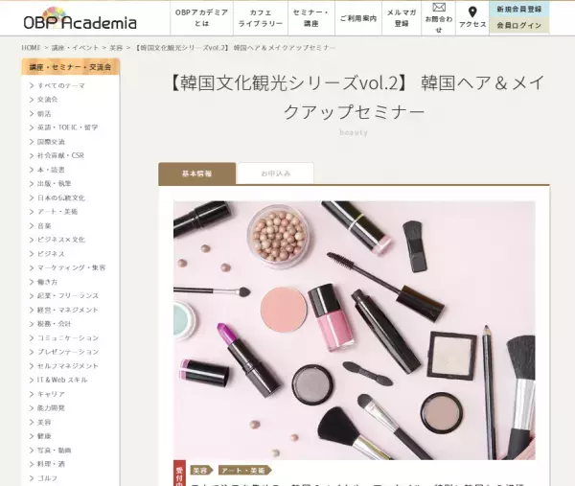Click 講座・イベント in the breadcrumb
Screen dimensions: 575x486
click(75, 48)
